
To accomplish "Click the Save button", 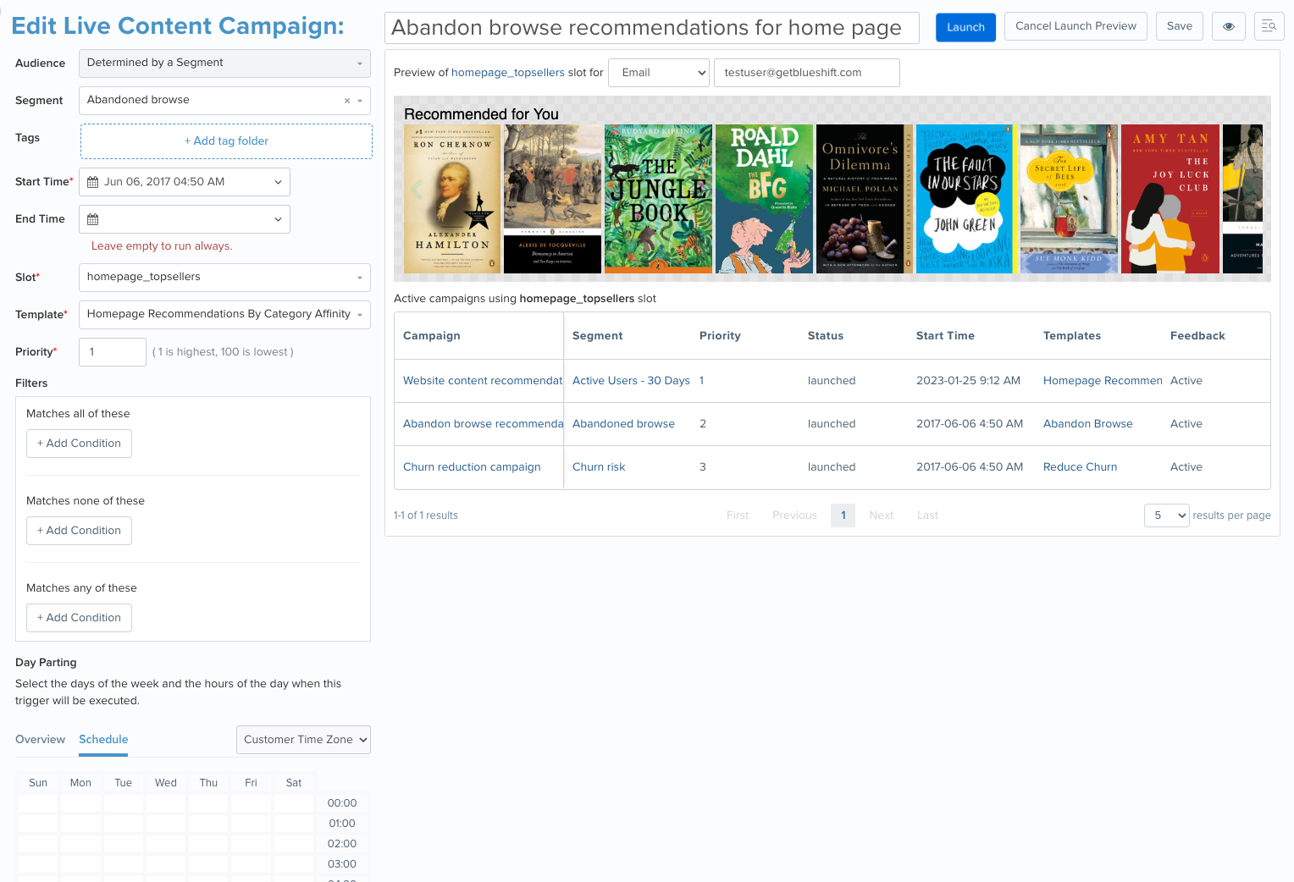I will 1179,26.
